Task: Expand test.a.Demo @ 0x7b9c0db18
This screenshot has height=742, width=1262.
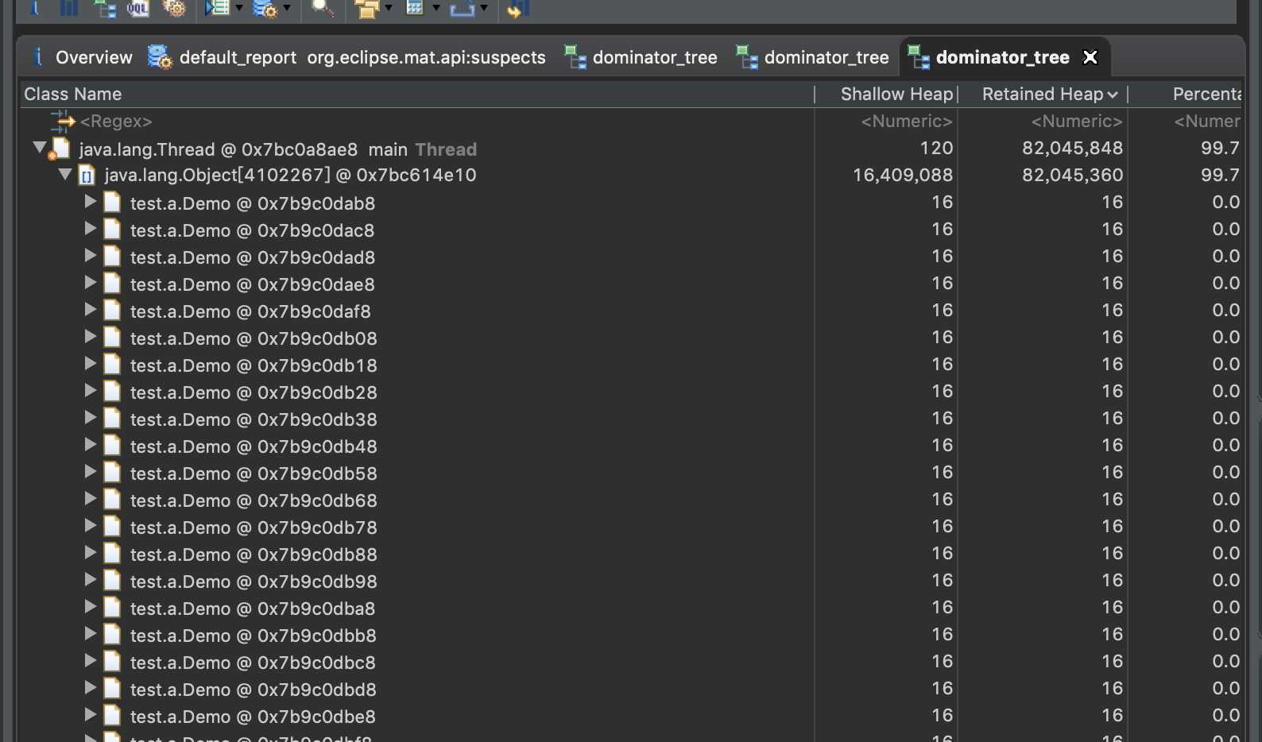Action: [91, 364]
